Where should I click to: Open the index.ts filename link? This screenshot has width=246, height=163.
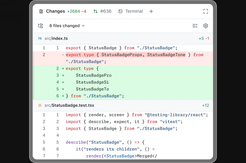(60, 38)
